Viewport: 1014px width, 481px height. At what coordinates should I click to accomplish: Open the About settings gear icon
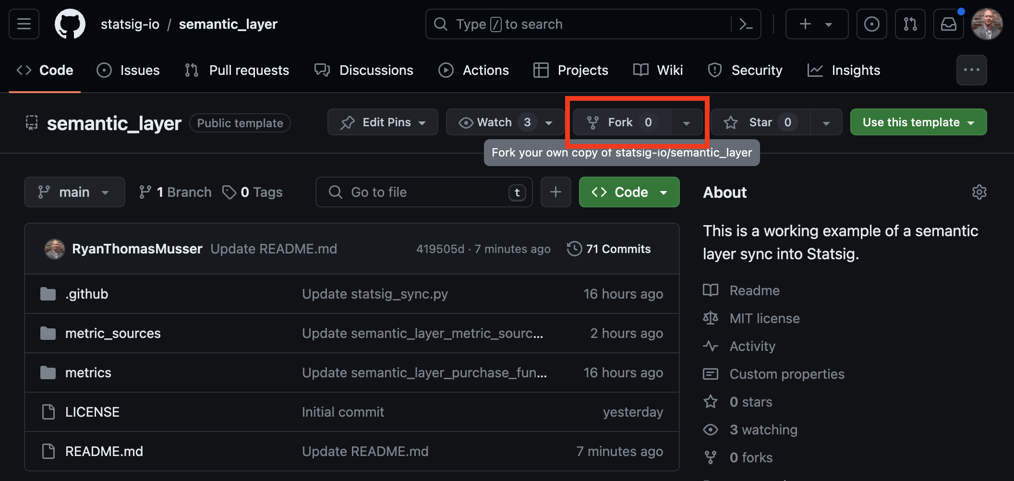coord(979,192)
